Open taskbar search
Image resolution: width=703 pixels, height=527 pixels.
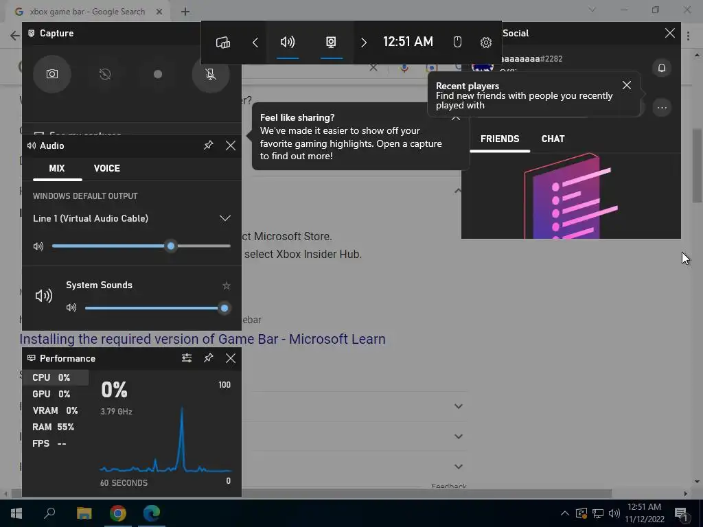[x=49, y=513]
